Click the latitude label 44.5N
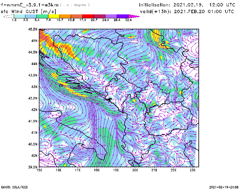 [33, 52]
